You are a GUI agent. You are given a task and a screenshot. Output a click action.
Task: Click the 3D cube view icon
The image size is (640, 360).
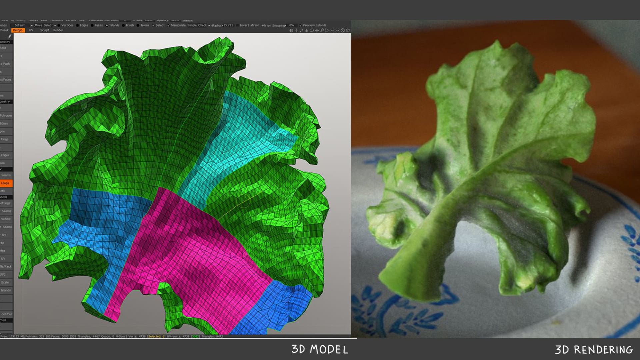(x=348, y=30)
